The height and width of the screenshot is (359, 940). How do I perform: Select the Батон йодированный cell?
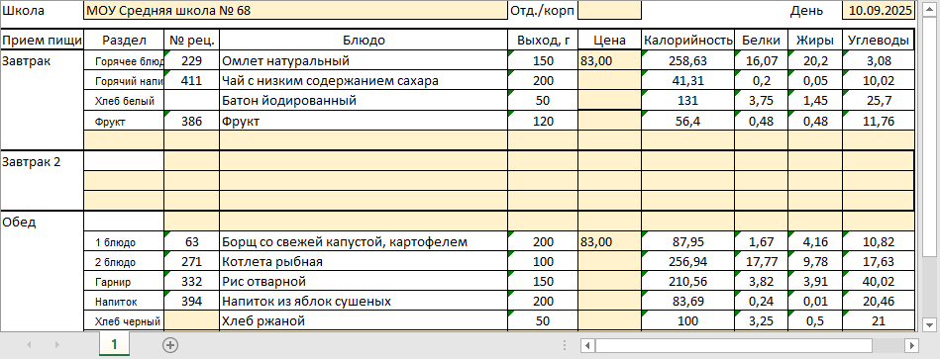point(364,101)
